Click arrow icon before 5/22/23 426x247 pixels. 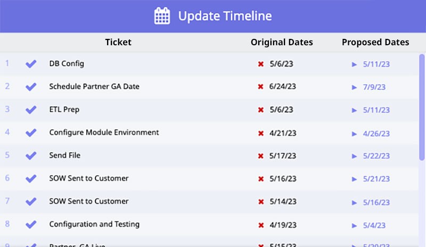point(354,156)
